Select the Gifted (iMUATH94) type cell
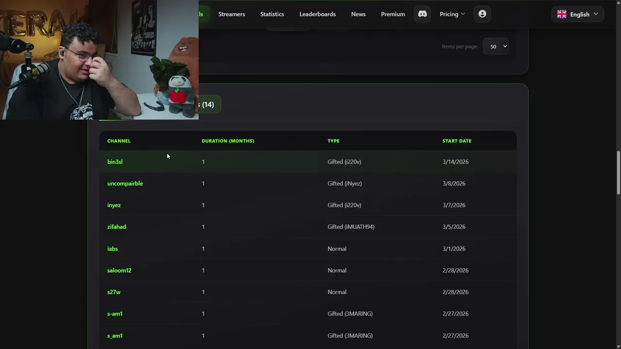 (x=351, y=227)
